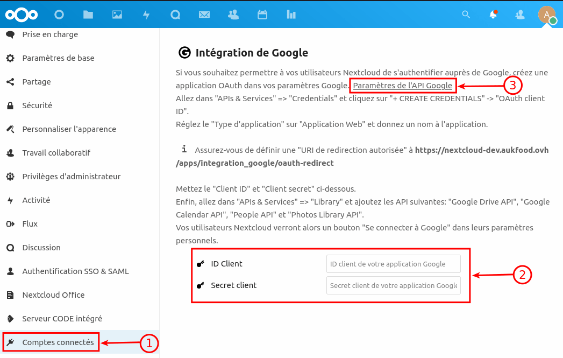Click the speech bubble icon beside Prise en charge

(x=10, y=34)
